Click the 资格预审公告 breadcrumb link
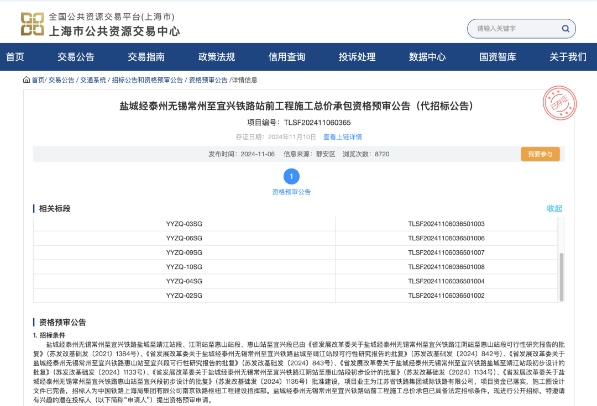The image size is (597, 406). pyautogui.click(x=208, y=80)
